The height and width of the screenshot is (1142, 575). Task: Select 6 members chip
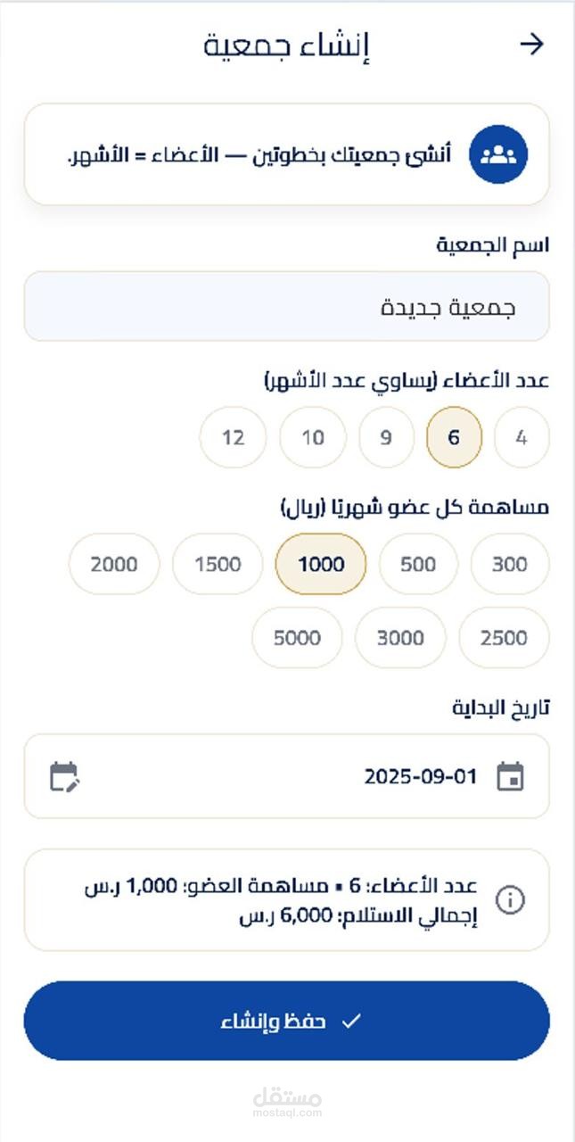454,438
